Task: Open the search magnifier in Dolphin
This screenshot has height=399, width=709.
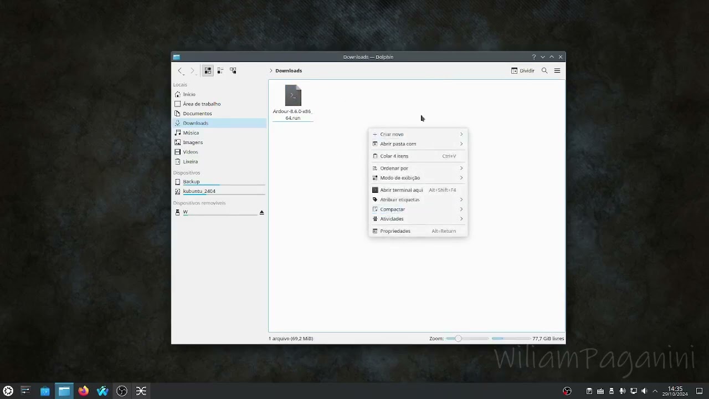Action: click(544, 71)
